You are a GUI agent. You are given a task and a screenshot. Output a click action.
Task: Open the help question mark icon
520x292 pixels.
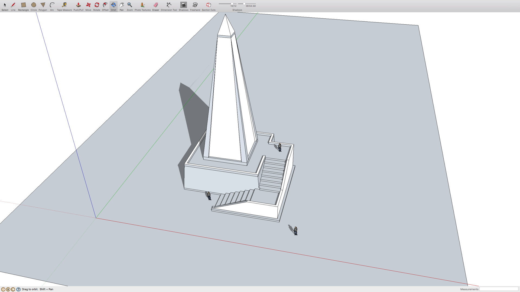coord(18,289)
